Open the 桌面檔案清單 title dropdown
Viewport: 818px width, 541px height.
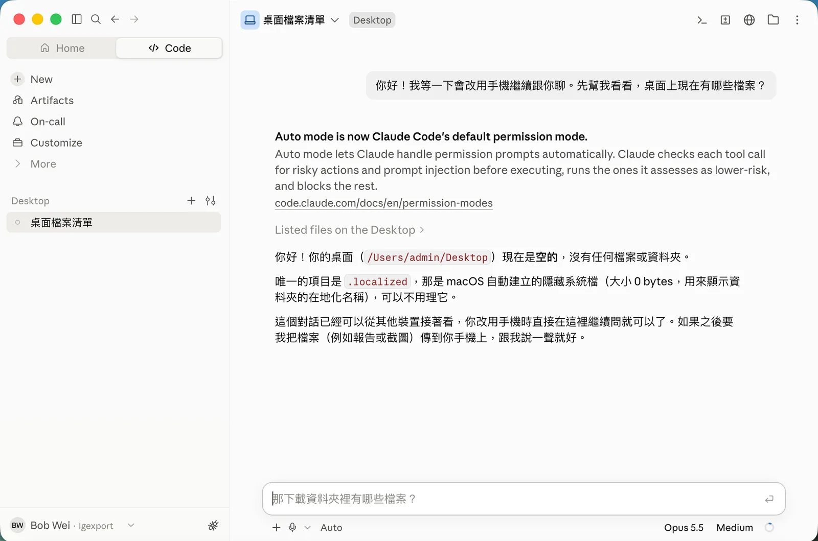tap(335, 20)
